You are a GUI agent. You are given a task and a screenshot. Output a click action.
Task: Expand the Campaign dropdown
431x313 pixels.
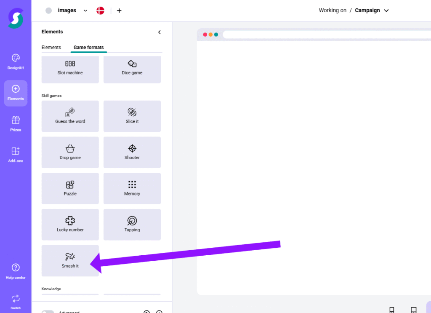(386, 10)
